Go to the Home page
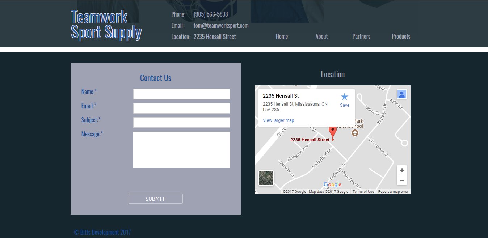This screenshot has width=488, height=238. pyautogui.click(x=282, y=37)
